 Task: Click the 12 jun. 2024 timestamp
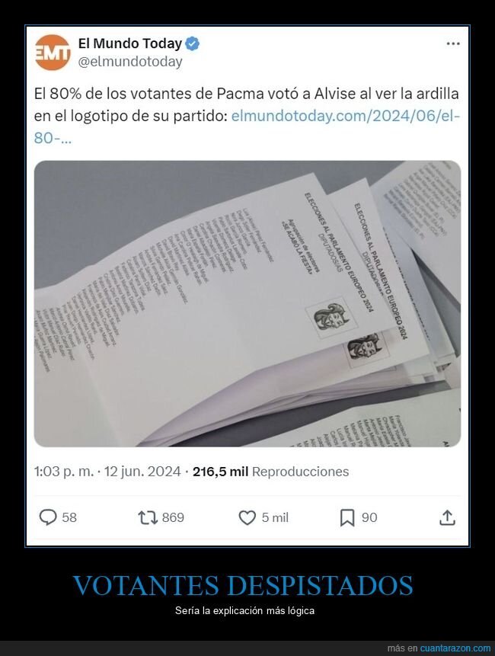point(142,472)
